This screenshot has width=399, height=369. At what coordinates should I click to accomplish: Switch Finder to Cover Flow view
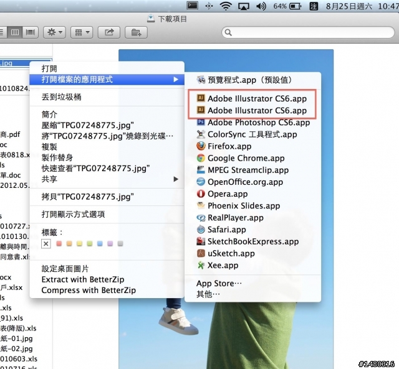31,32
